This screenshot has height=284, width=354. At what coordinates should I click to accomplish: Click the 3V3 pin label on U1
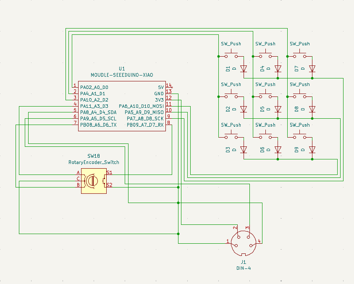coord(159,100)
